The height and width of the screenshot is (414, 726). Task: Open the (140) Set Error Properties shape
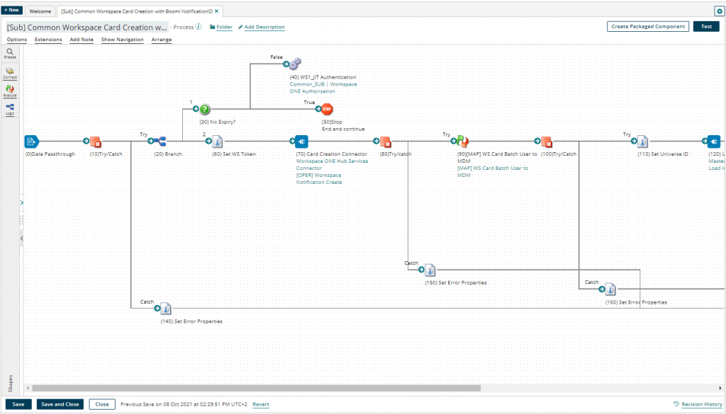(166, 309)
